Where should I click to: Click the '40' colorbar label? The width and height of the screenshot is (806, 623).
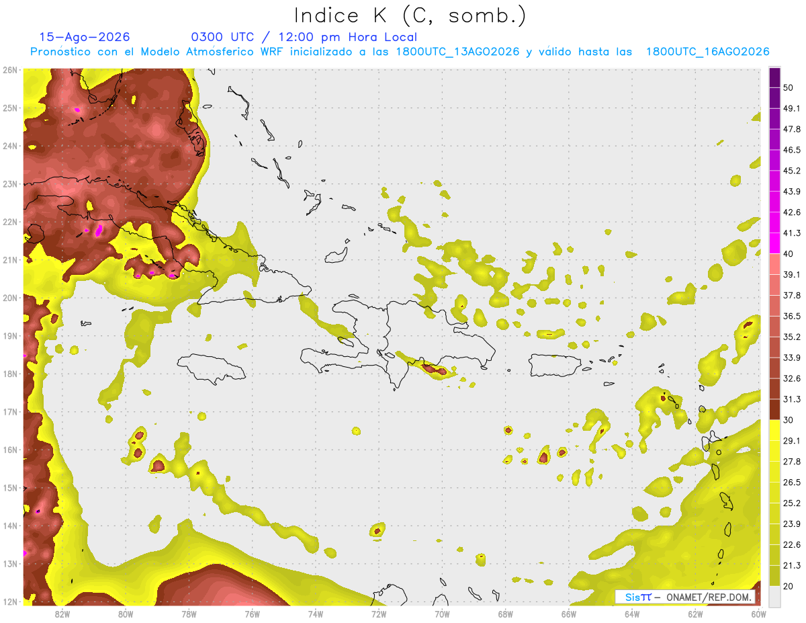788,253
